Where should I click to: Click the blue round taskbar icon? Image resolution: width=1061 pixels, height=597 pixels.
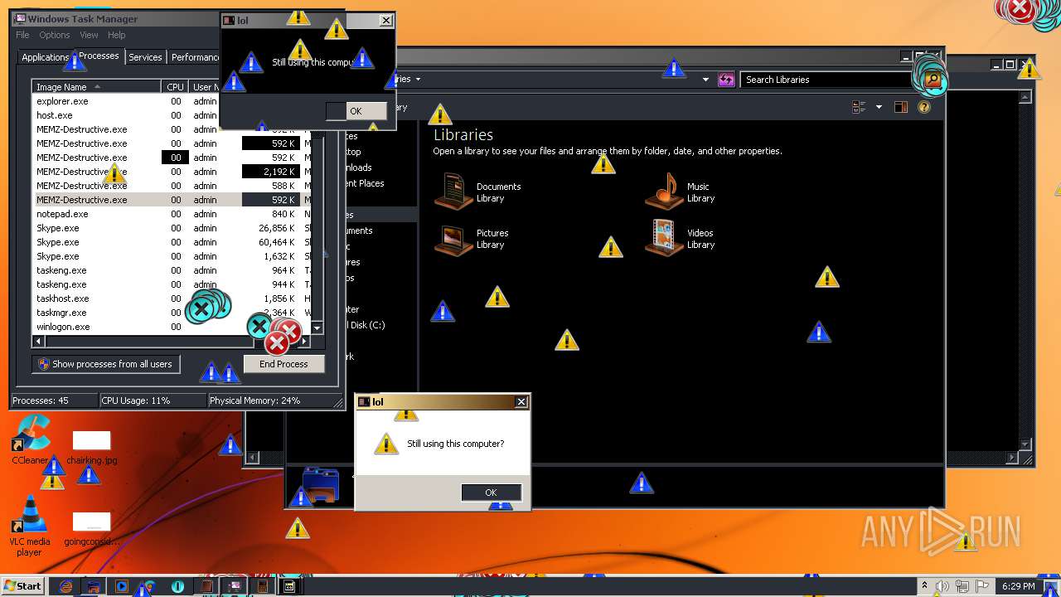tap(177, 586)
